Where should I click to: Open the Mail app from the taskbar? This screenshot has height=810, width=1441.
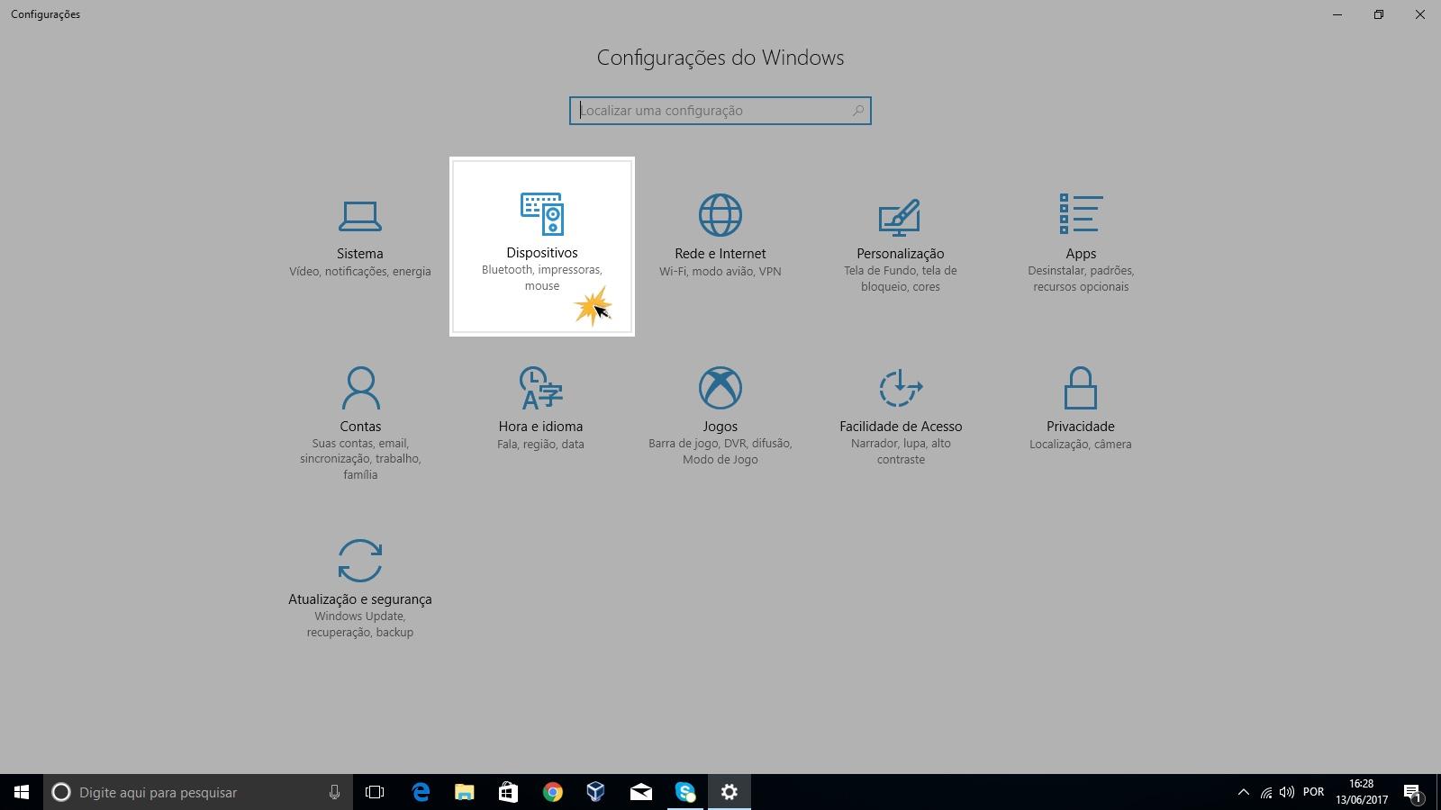tap(641, 792)
